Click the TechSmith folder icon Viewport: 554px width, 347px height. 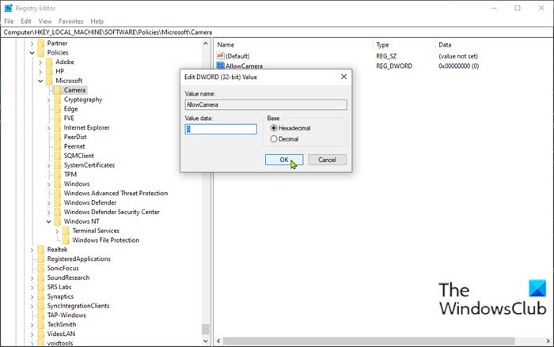(41, 324)
